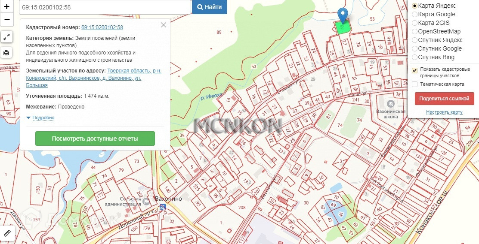Focus the cadastral number search field
The image size is (479, 244).
pos(105,7)
